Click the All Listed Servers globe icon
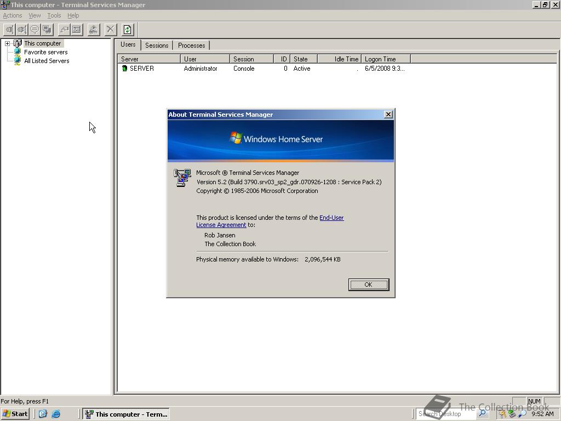The height and width of the screenshot is (421, 561). point(17,61)
